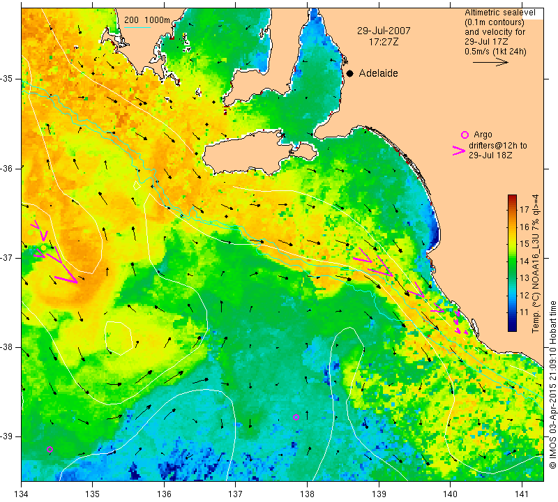
Task: Click the magenta Argo circle in legend
Action: tap(465, 135)
